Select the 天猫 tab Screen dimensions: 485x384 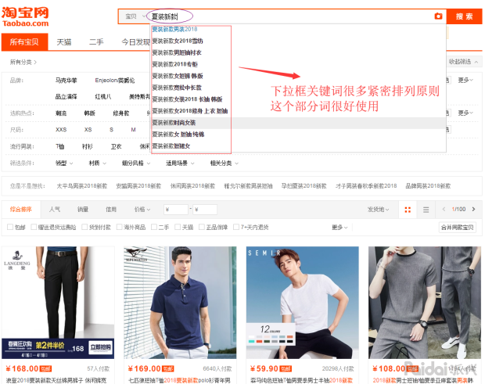pyautogui.click(x=64, y=42)
